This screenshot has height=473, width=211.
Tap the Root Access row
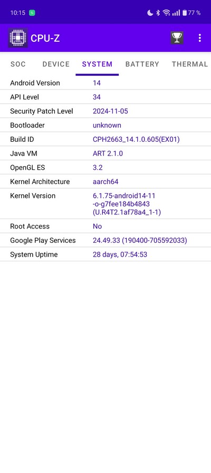(x=105, y=226)
